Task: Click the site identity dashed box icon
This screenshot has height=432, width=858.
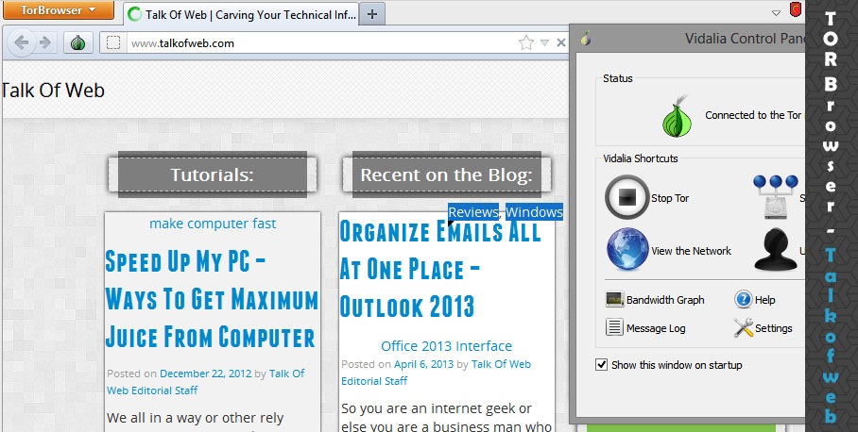Action: [113, 43]
